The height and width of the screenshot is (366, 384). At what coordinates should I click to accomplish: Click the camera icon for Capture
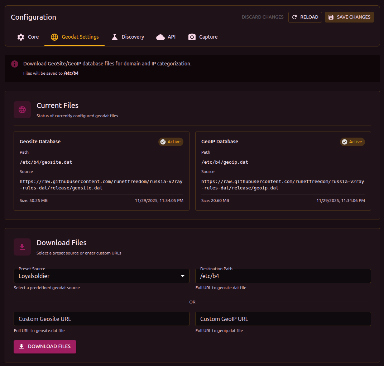192,37
